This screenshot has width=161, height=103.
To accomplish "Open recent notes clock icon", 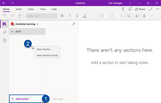I will coord(5,40).
